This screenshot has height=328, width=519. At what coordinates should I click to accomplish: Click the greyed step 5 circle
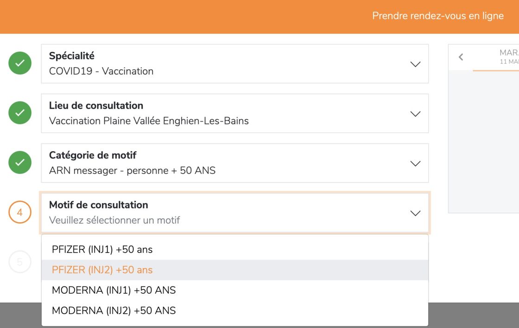pos(20,262)
